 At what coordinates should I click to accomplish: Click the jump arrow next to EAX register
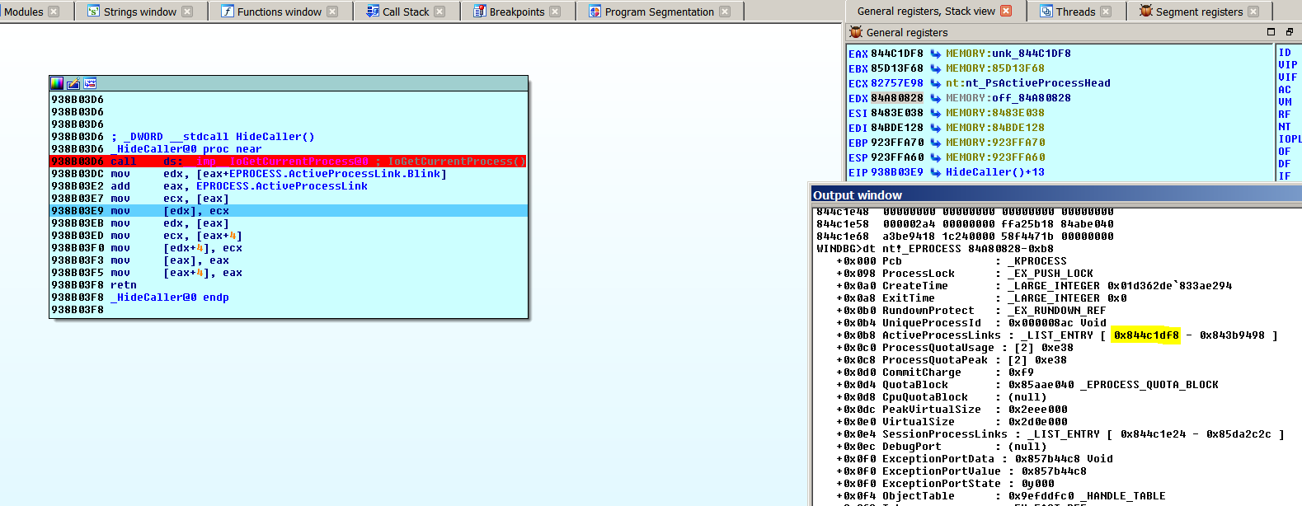[936, 54]
